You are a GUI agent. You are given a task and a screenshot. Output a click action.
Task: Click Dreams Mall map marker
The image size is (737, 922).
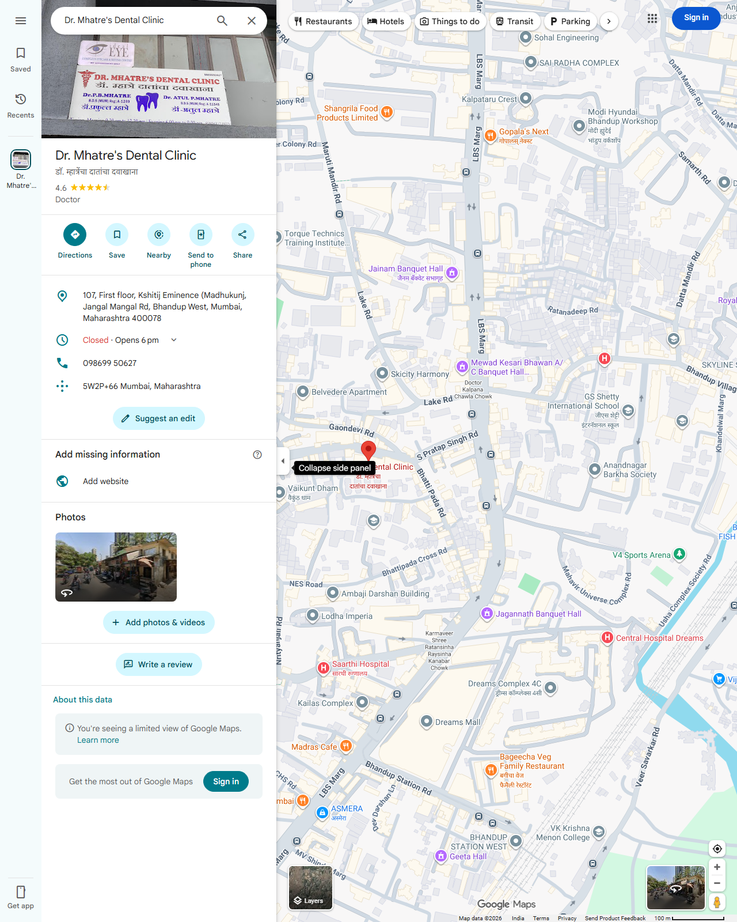click(x=427, y=721)
